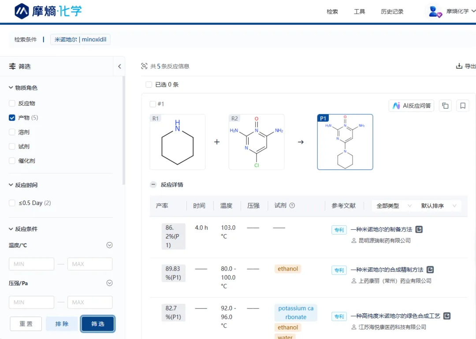
Task: Collapse the 反应详情 section
Action: (x=153, y=185)
